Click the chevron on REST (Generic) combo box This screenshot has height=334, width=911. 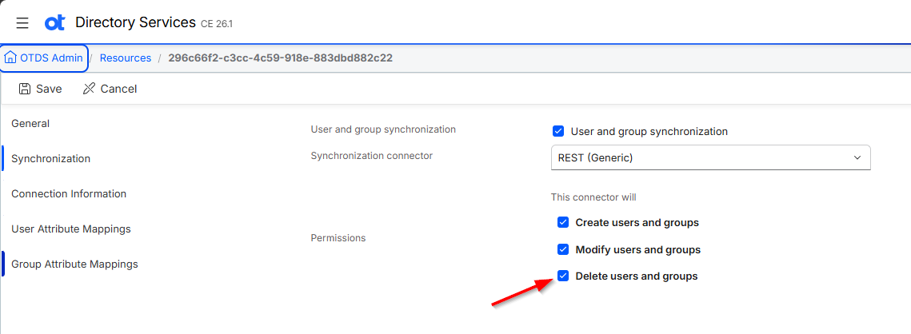pos(857,157)
